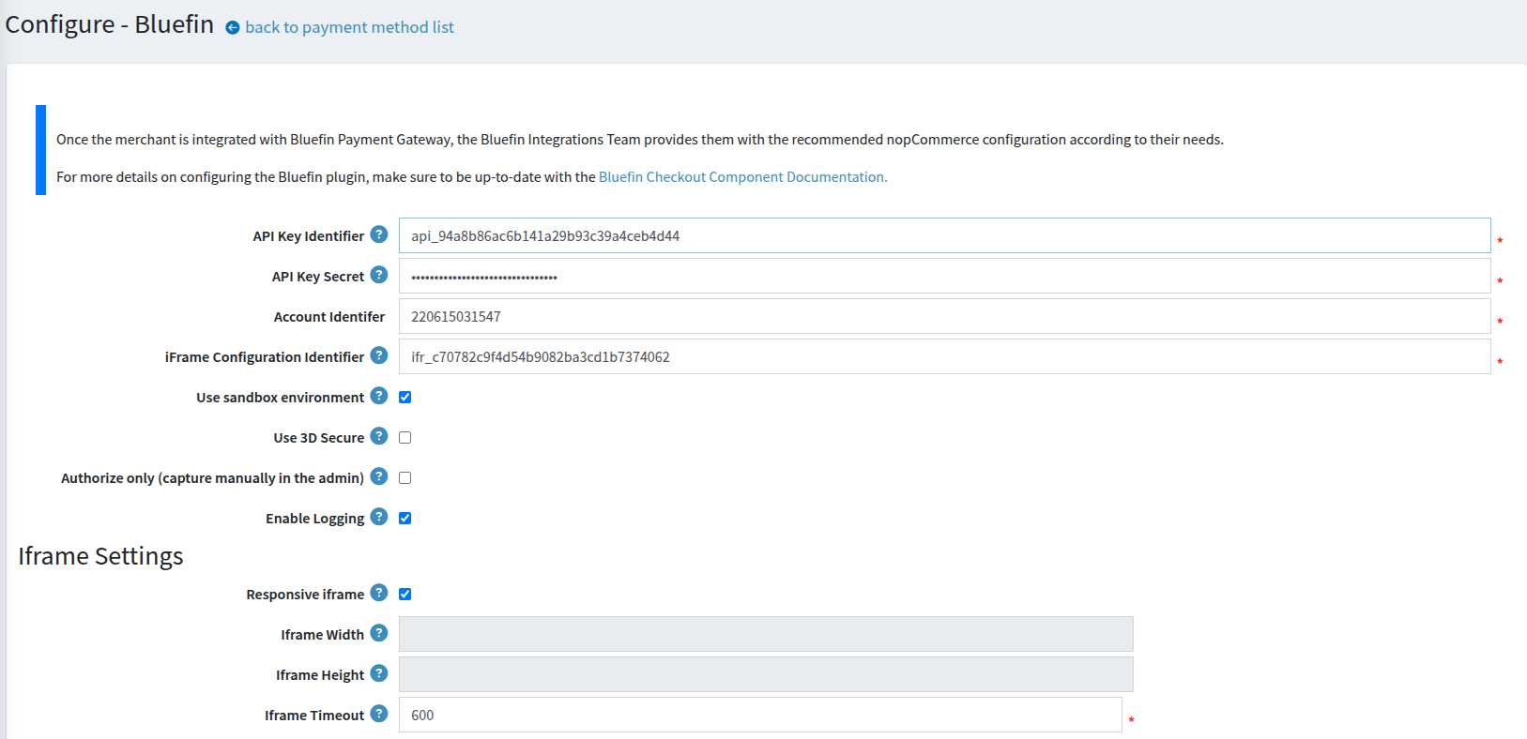The image size is (1527, 739).
Task: Click the Iframe Timeout field showing 600
Action: point(760,715)
